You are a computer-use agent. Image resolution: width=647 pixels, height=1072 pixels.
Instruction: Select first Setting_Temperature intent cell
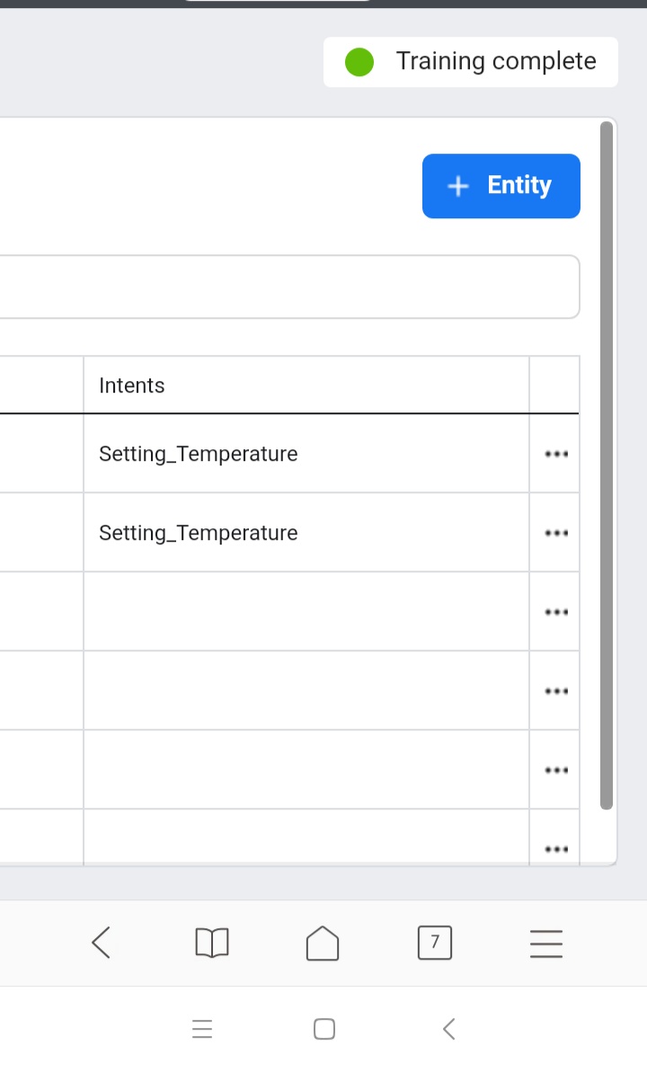[x=199, y=454]
